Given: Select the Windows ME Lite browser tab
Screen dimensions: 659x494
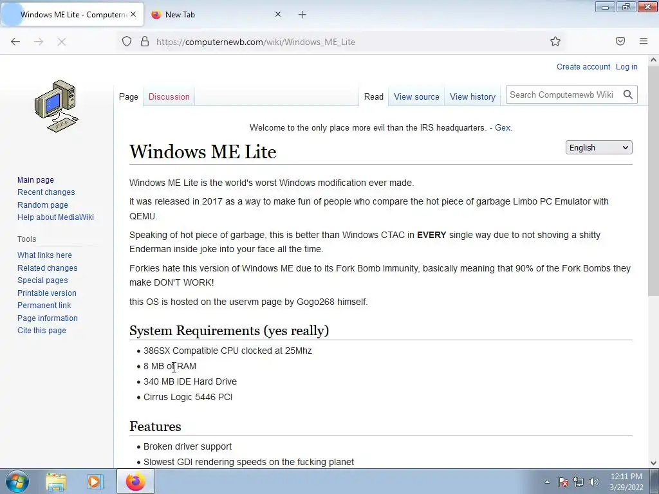Looking at the screenshot, I should [73, 15].
